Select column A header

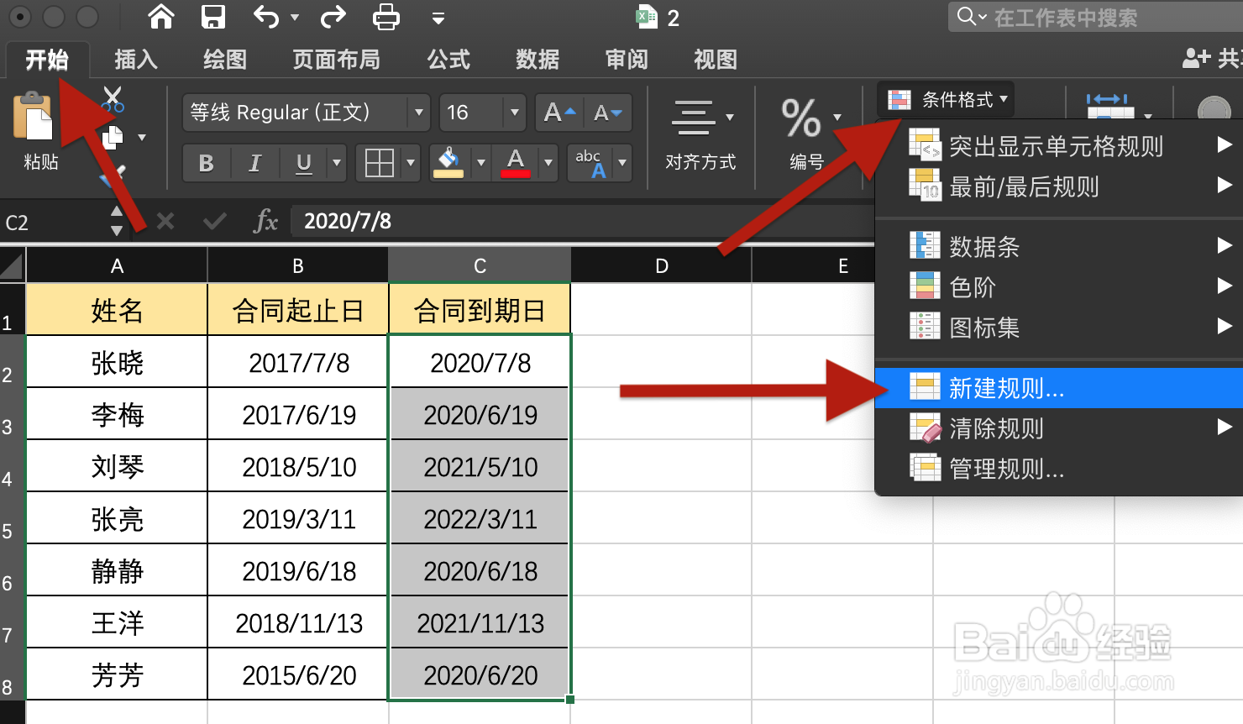point(117,265)
